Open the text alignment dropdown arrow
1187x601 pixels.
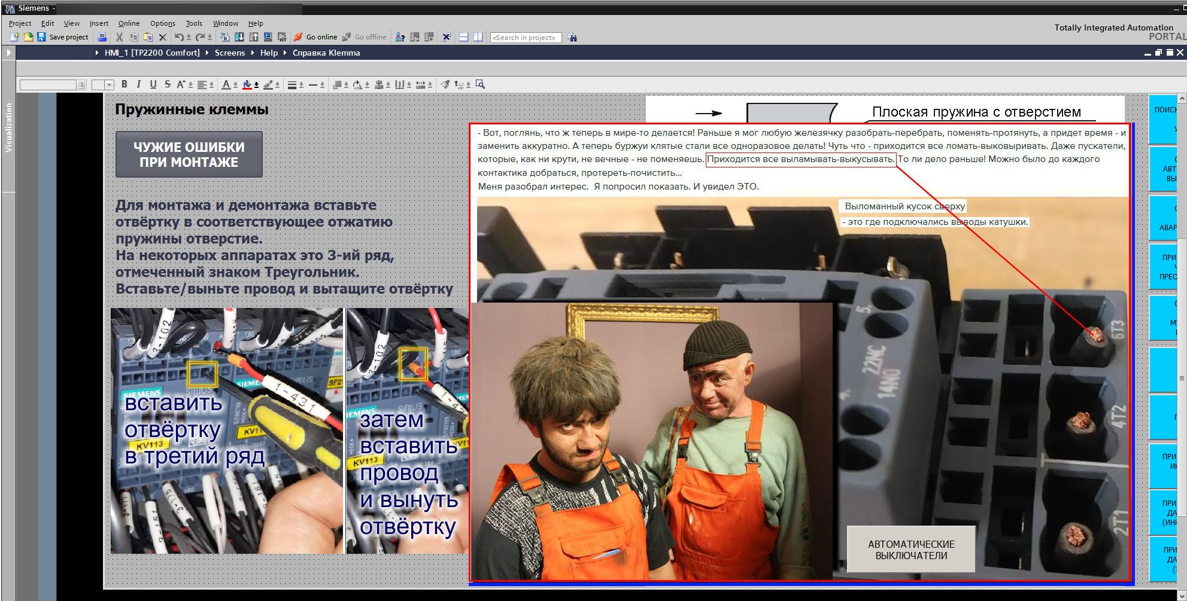[x=211, y=84]
